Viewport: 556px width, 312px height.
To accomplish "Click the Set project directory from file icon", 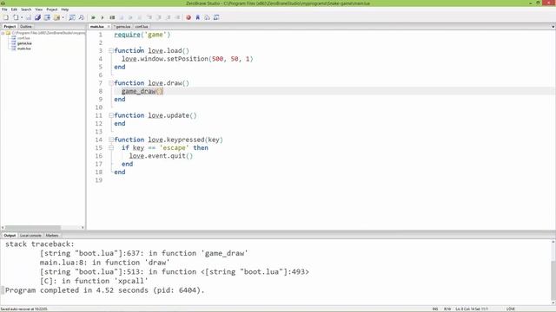I will (x=47, y=17).
